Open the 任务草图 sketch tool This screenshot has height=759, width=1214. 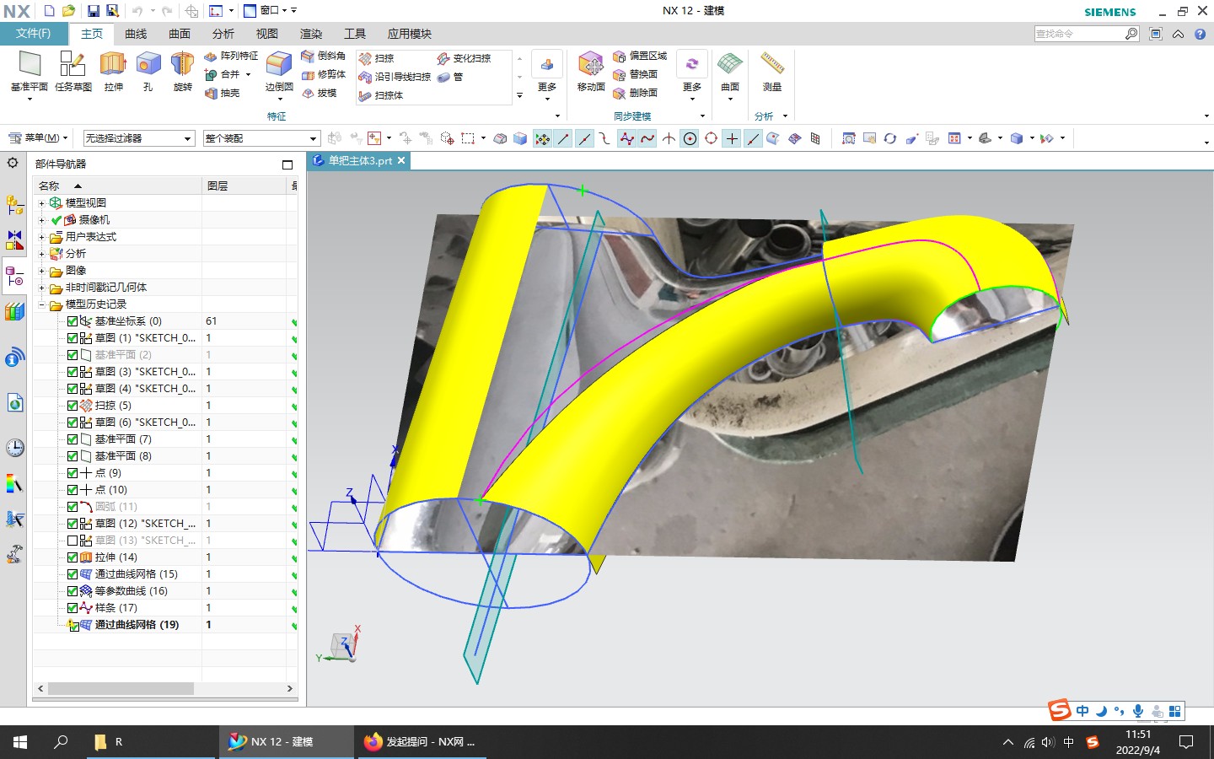(73, 71)
